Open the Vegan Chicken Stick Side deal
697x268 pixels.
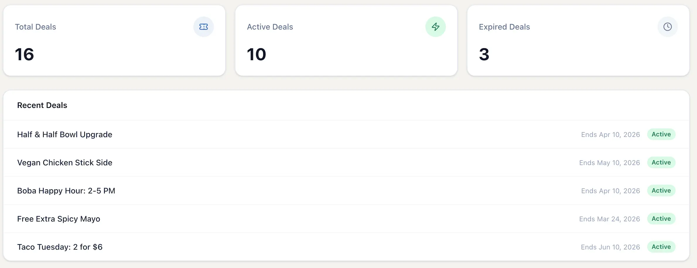(x=65, y=163)
